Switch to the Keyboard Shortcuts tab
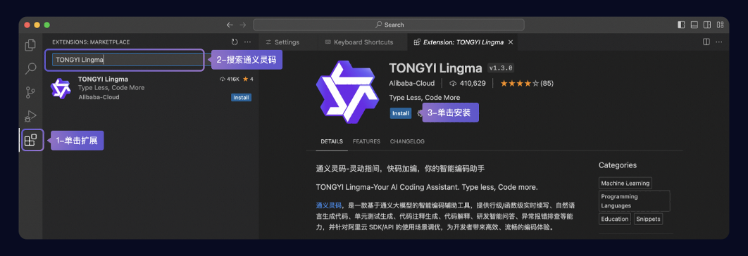This screenshot has height=256, width=748. tap(359, 42)
